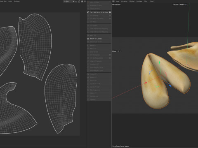The height and width of the screenshot is (148, 198).
Task: Open the viewport View menu
Action: 118,1
